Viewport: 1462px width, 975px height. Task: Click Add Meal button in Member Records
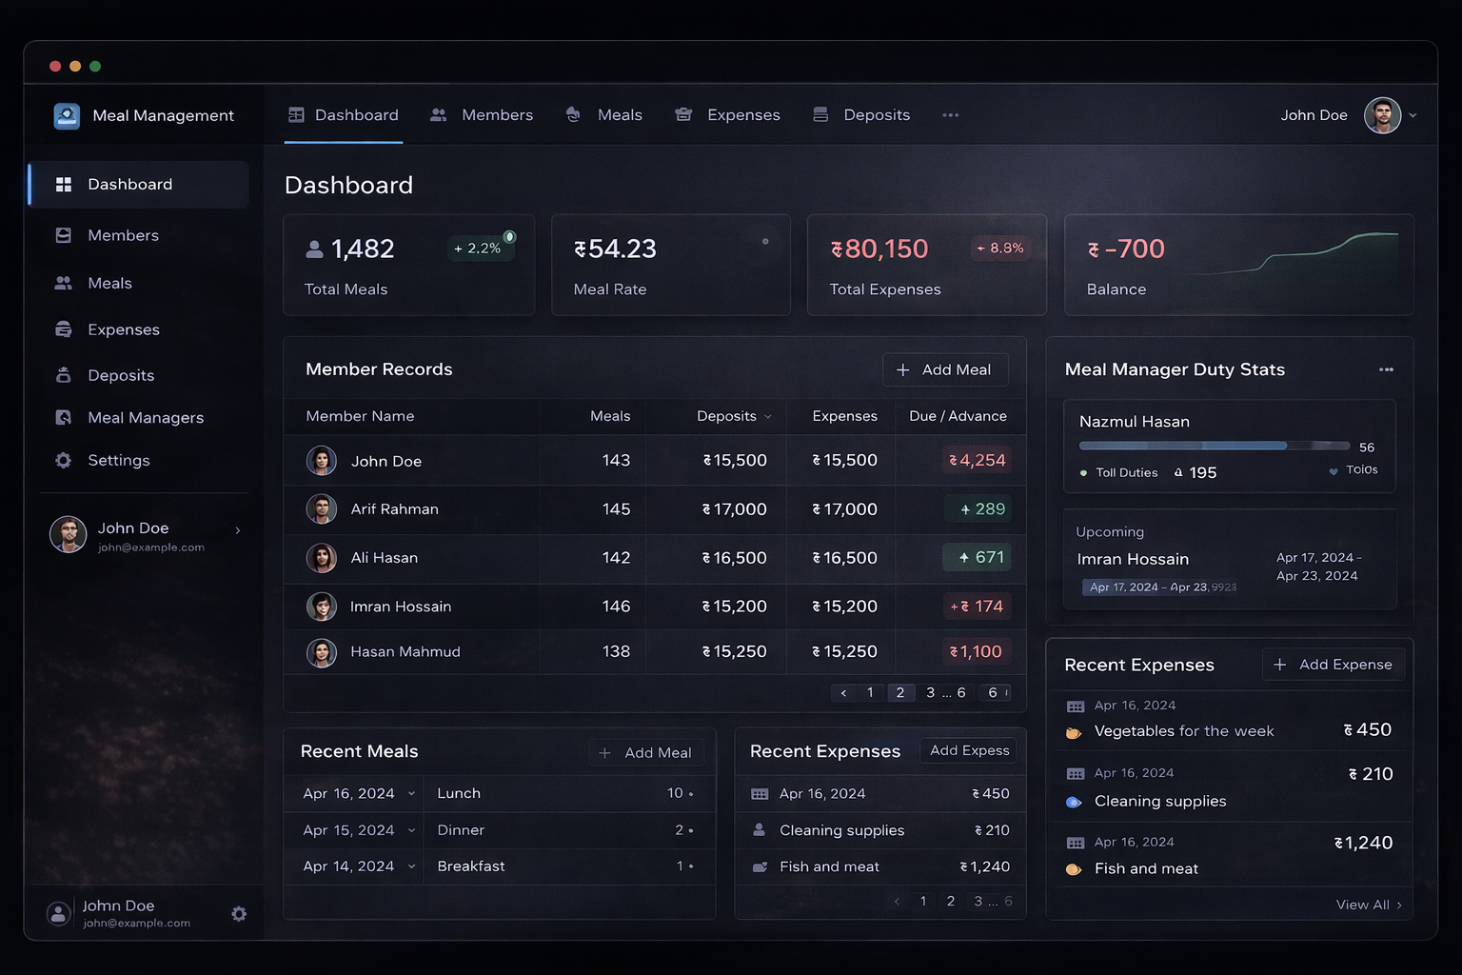[945, 369]
